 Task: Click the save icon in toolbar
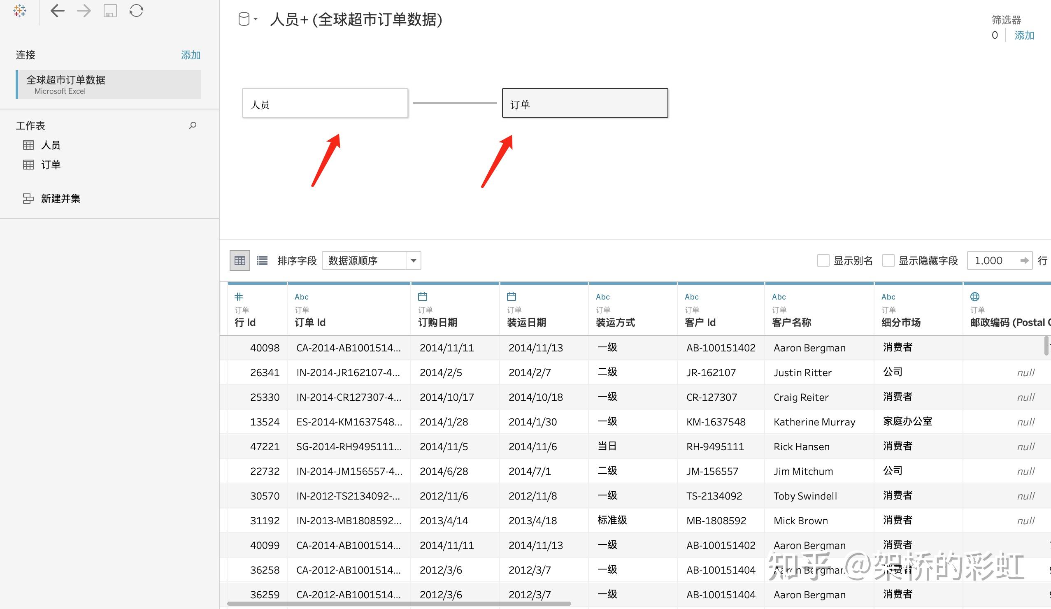point(110,11)
